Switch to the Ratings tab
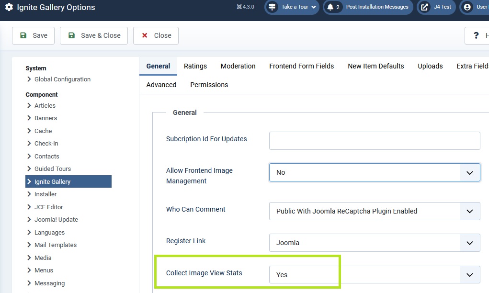The width and height of the screenshot is (489, 293). click(195, 66)
